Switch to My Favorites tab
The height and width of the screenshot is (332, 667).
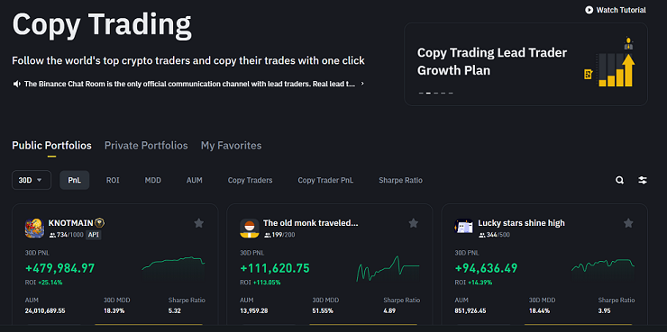231,146
